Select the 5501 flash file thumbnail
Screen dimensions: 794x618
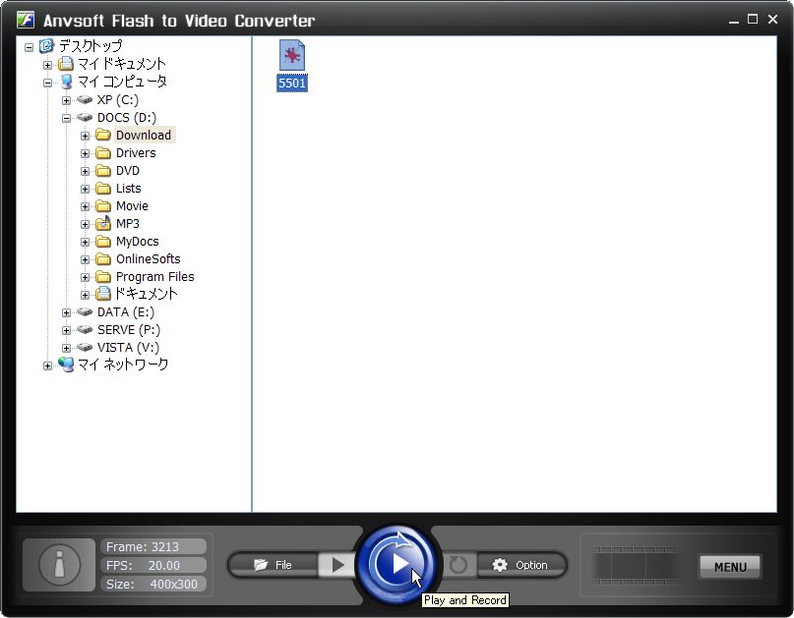click(292, 55)
